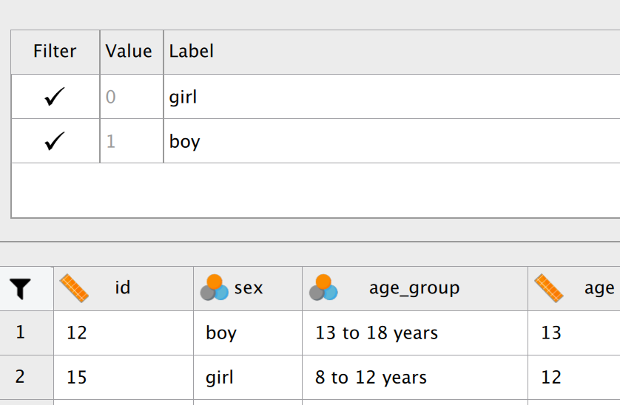The height and width of the screenshot is (405, 620).
Task: Click the nominal circles icon beside age_group
Action: (323, 287)
